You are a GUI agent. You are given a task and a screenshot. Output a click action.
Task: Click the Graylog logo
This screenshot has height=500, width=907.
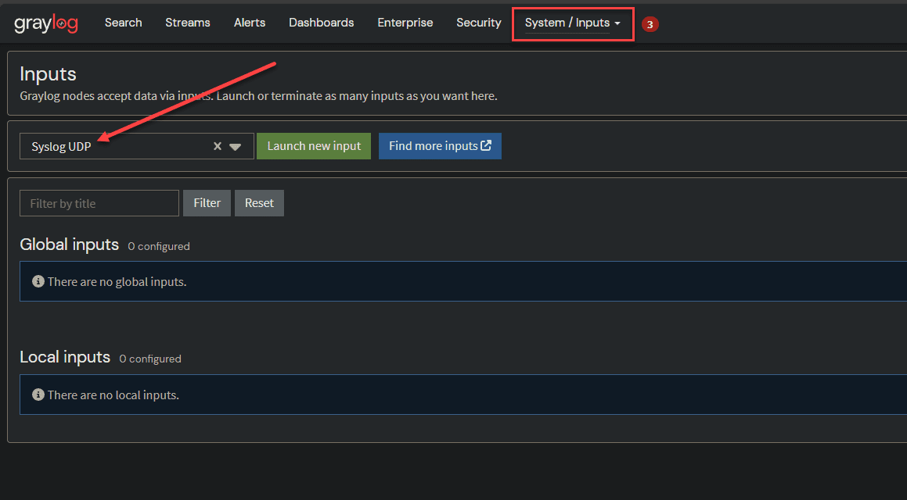tap(45, 23)
